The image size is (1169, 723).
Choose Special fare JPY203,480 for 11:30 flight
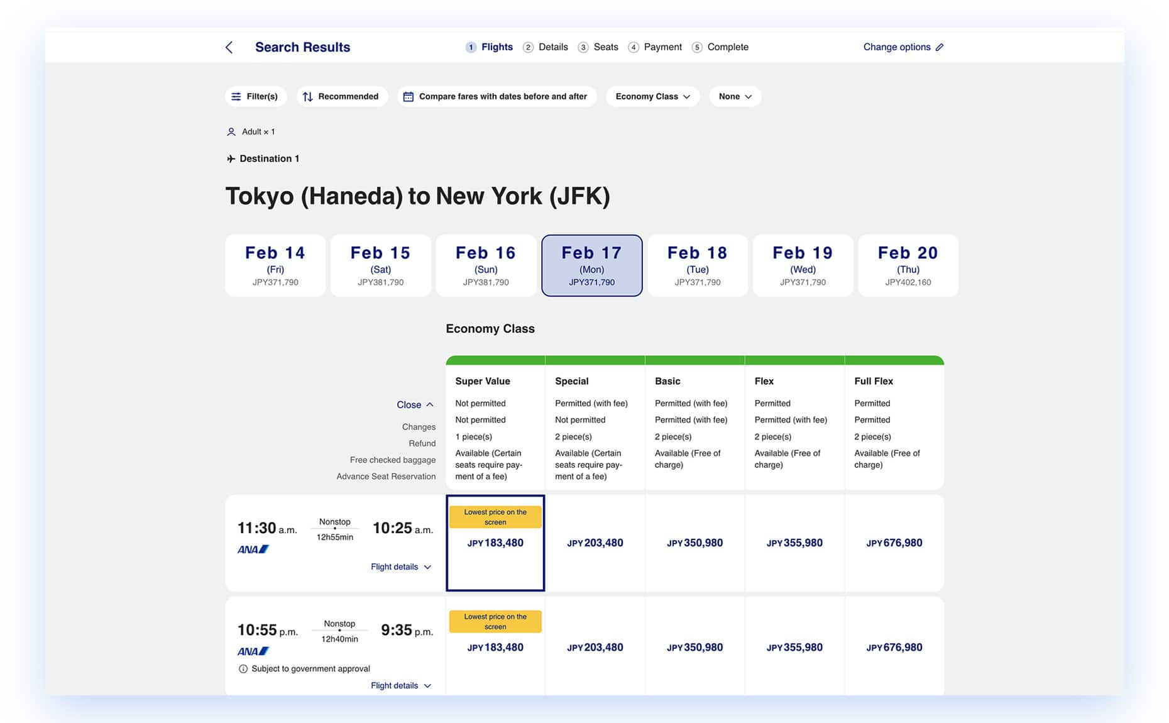tap(595, 543)
